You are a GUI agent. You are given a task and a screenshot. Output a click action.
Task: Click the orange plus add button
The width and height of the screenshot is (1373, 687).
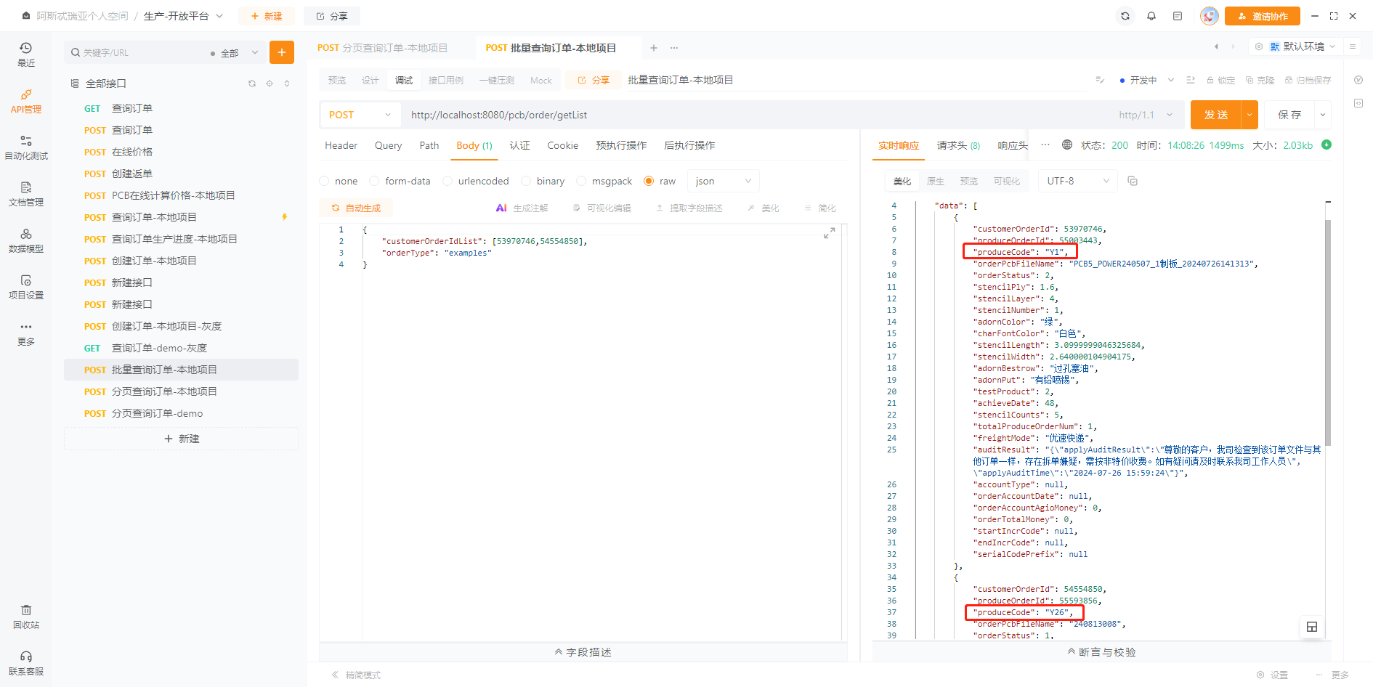click(282, 52)
